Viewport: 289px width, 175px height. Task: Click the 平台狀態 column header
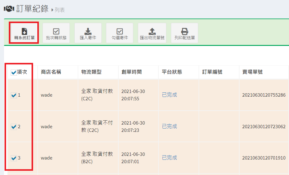[x=172, y=72]
